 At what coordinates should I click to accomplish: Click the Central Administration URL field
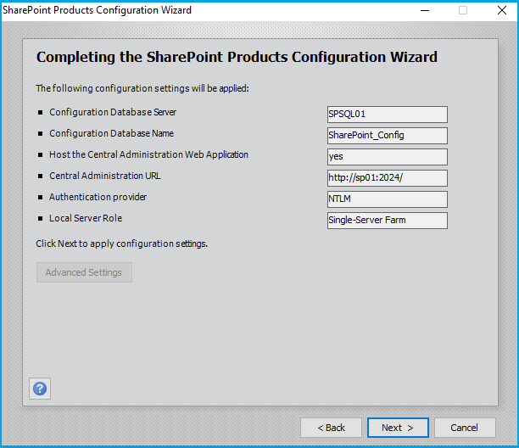point(387,178)
